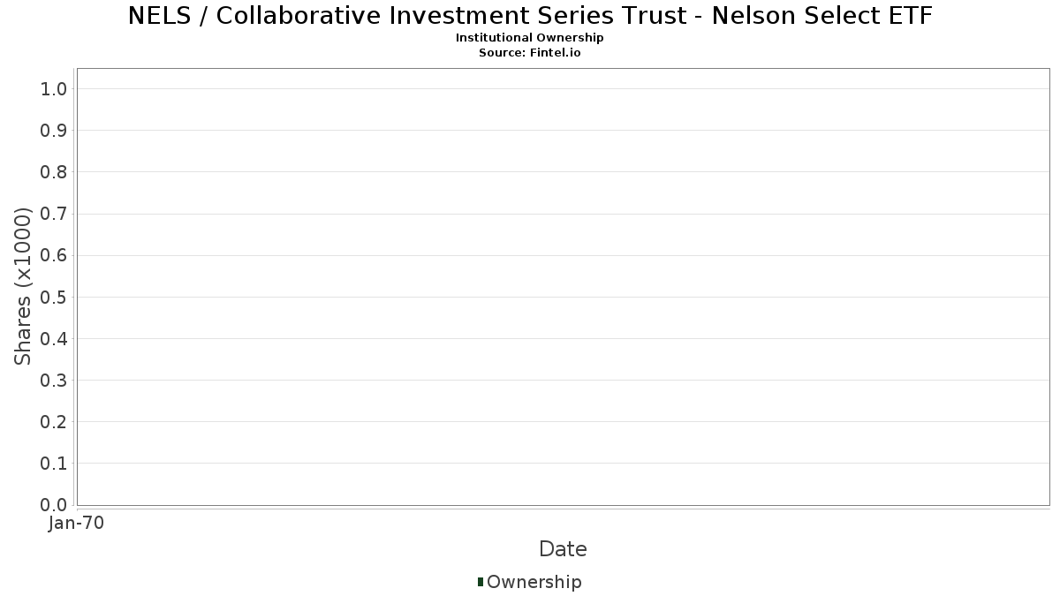Click the green Ownership legend color marker
Screen dimensions: 1060x596
click(481, 582)
